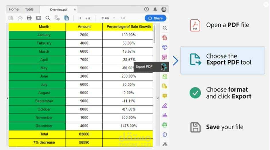Select the Overview.pdf document tab
This screenshot has height=150, width=270.
[x=59, y=10]
